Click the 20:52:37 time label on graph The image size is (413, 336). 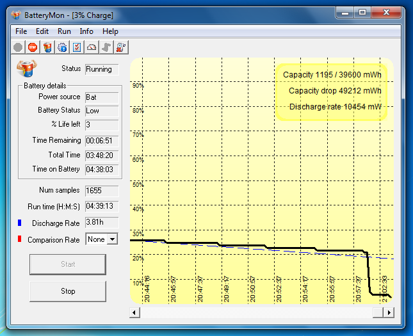[x=279, y=289]
